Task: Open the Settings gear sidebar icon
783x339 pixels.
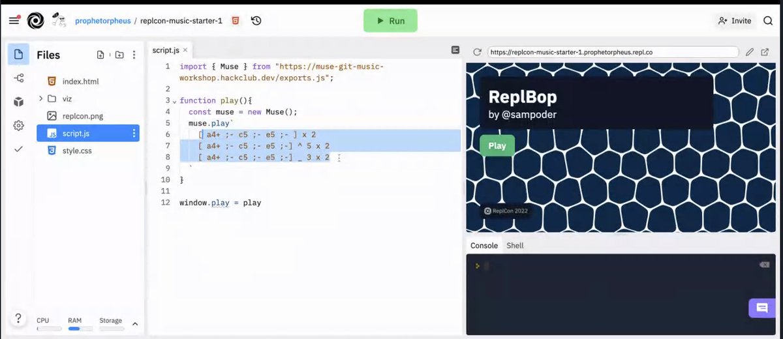Action: [18, 125]
